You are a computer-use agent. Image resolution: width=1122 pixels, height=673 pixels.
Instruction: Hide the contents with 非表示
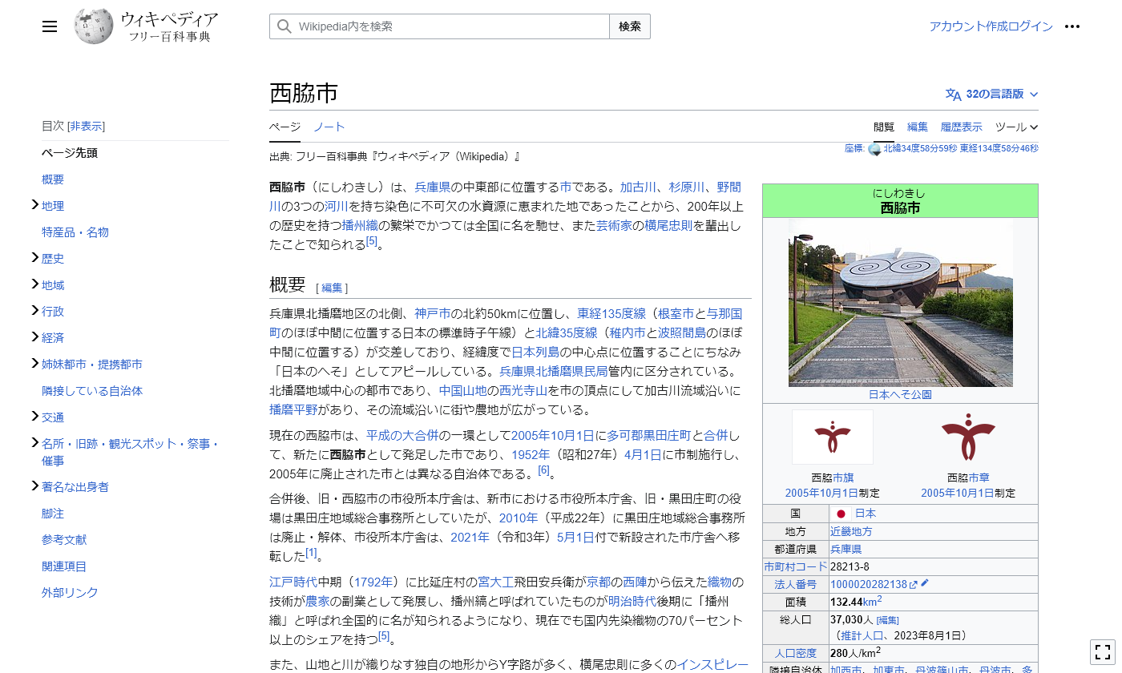click(x=86, y=127)
